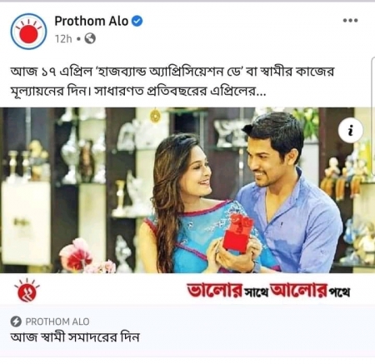Viewport: 375px width, 364px height.
Task: Click the globe public-audience icon
Action: click(x=90, y=38)
